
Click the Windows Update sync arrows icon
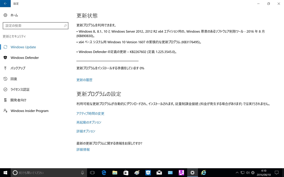pos(6,47)
